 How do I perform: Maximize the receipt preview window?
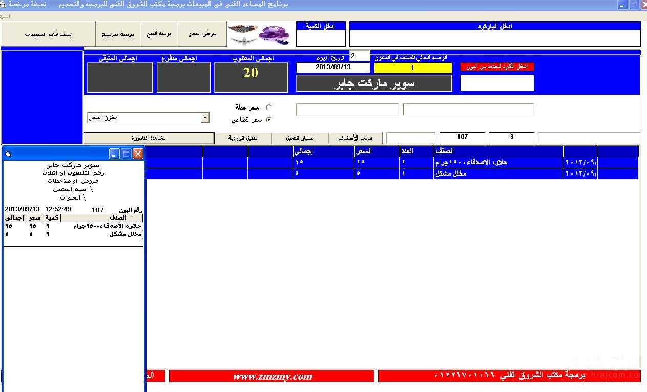(126, 154)
